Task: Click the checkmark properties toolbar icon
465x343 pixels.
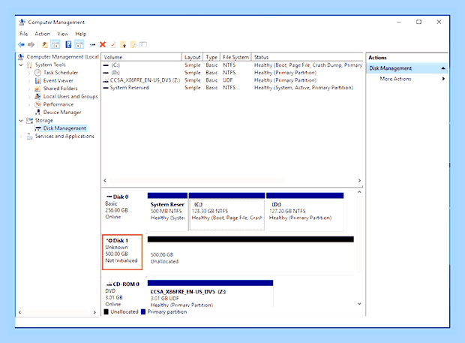Action: [112, 45]
